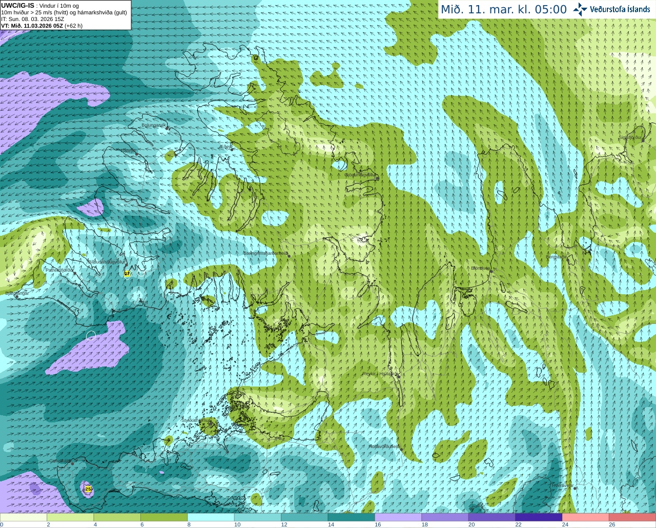
Task: Click the Bjargtangar station label
Action: pos(16,293)
